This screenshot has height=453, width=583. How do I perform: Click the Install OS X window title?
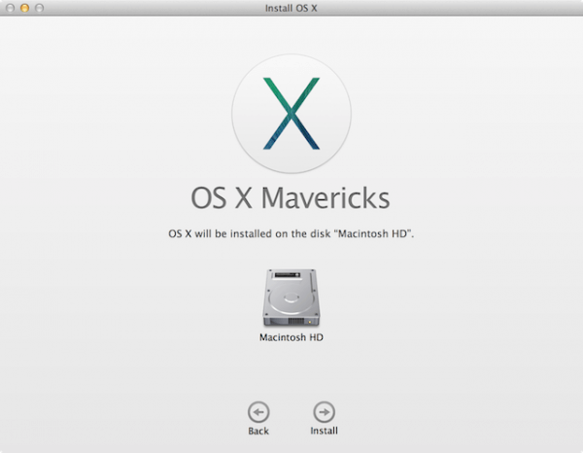tap(291, 8)
